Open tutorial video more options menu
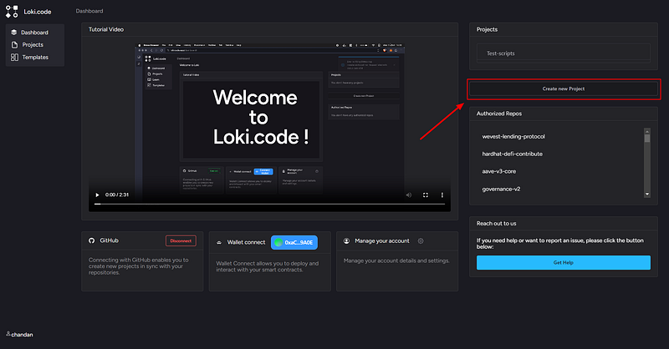The image size is (669, 349). click(x=442, y=195)
